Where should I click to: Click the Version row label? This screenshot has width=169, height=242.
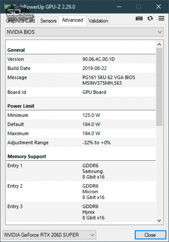click(16, 59)
